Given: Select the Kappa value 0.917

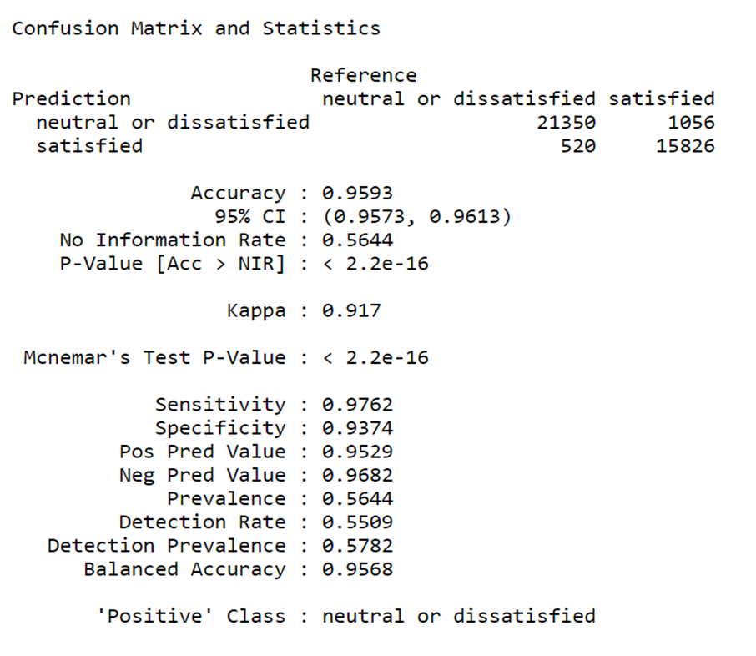Looking at the screenshot, I should (x=351, y=311).
